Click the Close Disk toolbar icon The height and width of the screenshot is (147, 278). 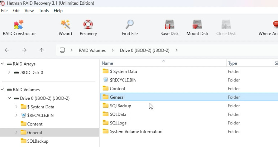point(226,24)
